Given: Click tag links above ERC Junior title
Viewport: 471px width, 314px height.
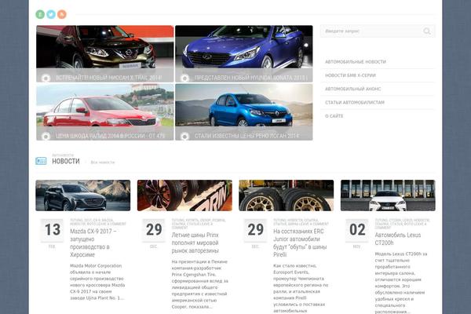Looking at the screenshot, I should (x=301, y=222).
